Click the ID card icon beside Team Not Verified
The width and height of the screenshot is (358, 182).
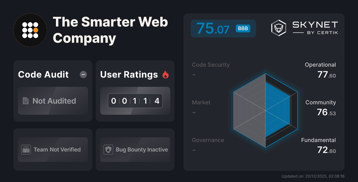click(x=27, y=150)
